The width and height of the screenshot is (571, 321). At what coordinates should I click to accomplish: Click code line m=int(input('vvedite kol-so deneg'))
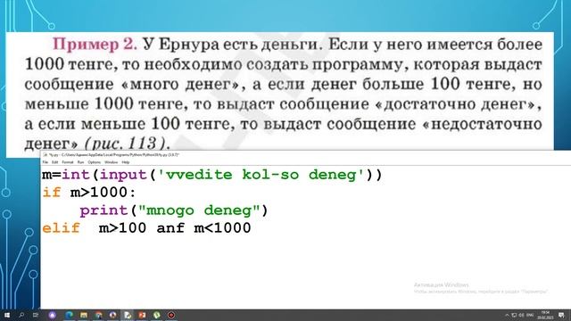tap(212, 175)
